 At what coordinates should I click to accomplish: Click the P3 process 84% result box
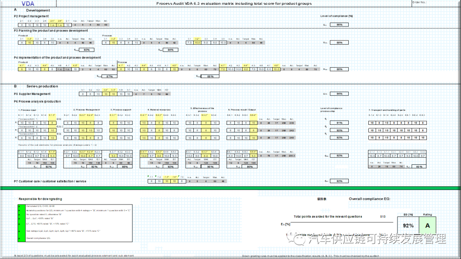click(x=170, y=50)
